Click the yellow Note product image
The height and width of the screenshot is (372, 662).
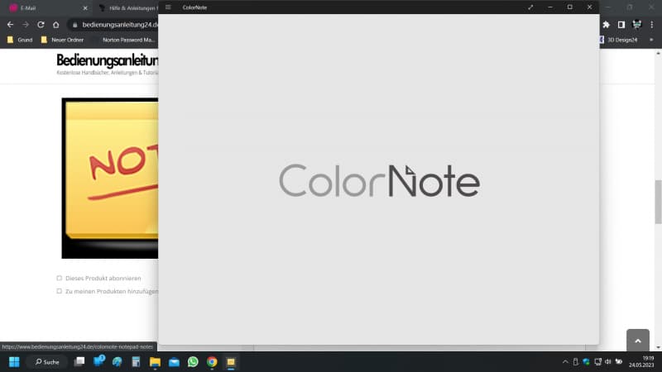110,178
